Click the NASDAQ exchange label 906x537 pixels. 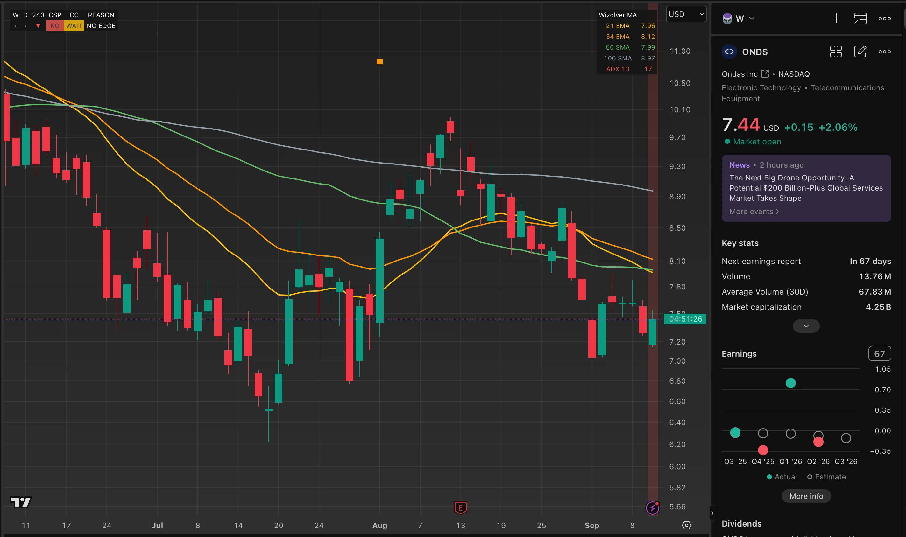point(794,74)
